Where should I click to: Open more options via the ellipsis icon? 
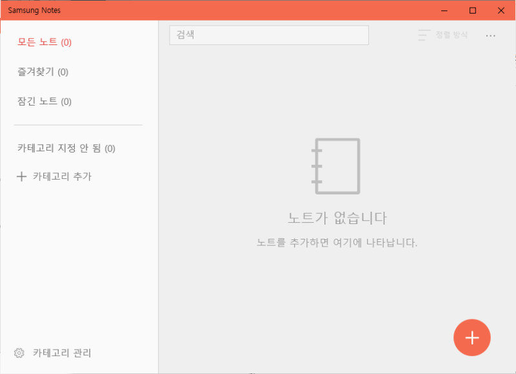tap(490, 35)
